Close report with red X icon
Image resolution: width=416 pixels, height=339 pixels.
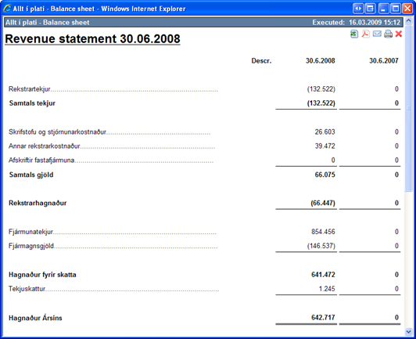399,34
